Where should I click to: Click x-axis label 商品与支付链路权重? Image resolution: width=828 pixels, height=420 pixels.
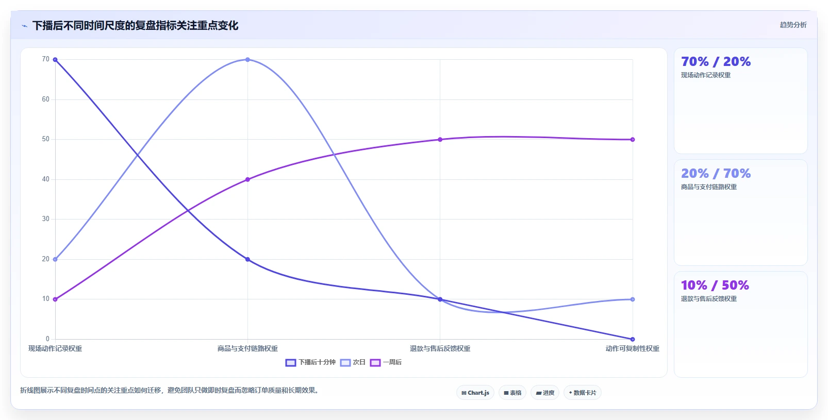pyautogui.click(x=247, y=349)
